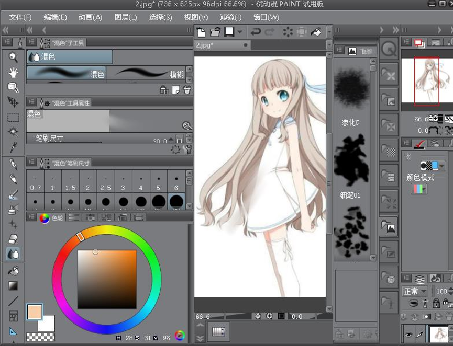The image size is (453, 346).
Task: Click the 颜色模式 color mode button
Action: (419, 189)
